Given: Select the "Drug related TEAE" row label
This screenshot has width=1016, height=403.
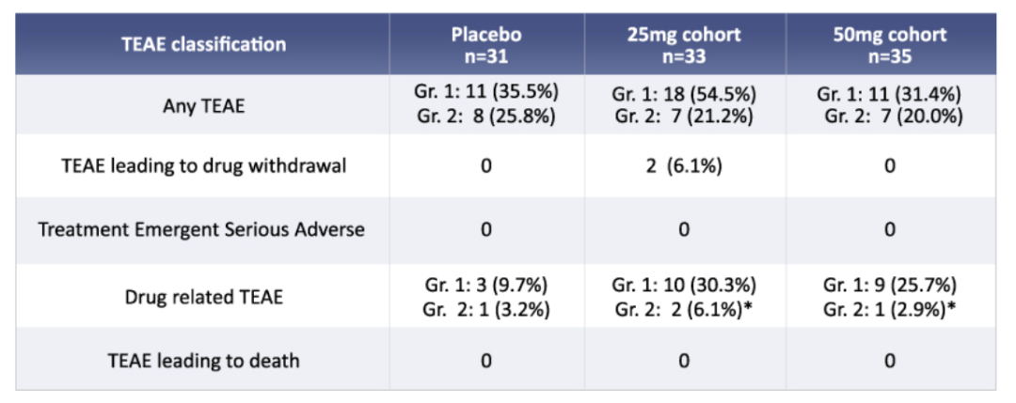Looking at the screenshot, I should point(203,297).
